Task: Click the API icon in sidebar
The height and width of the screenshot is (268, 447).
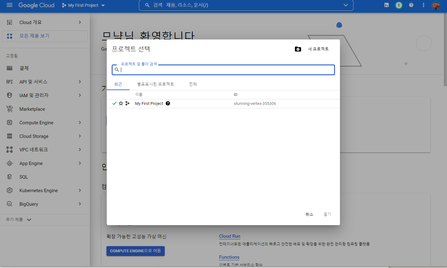Action: [x=10, y=82]
